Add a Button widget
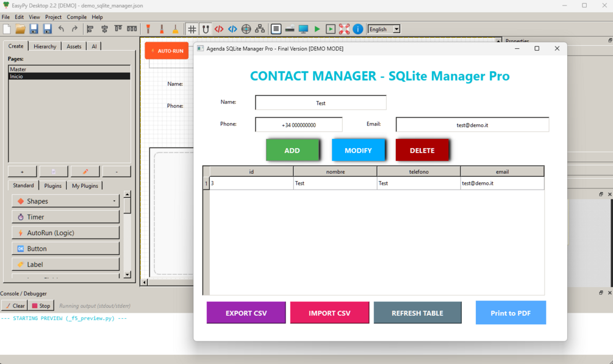The height and width of the screenshot is (364, 613). [66, 249]
